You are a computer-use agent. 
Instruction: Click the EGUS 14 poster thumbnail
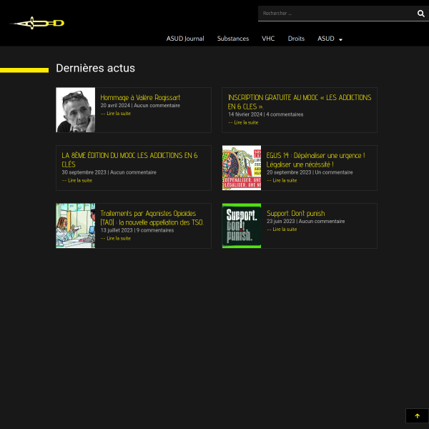[x=242, y=168]
